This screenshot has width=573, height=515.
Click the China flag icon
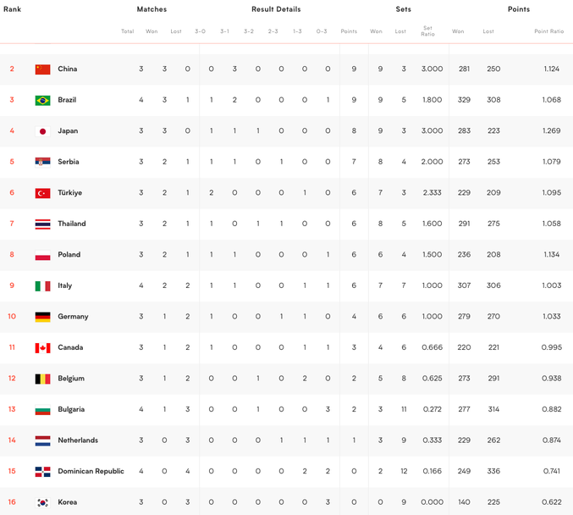(x=42, y=69)
